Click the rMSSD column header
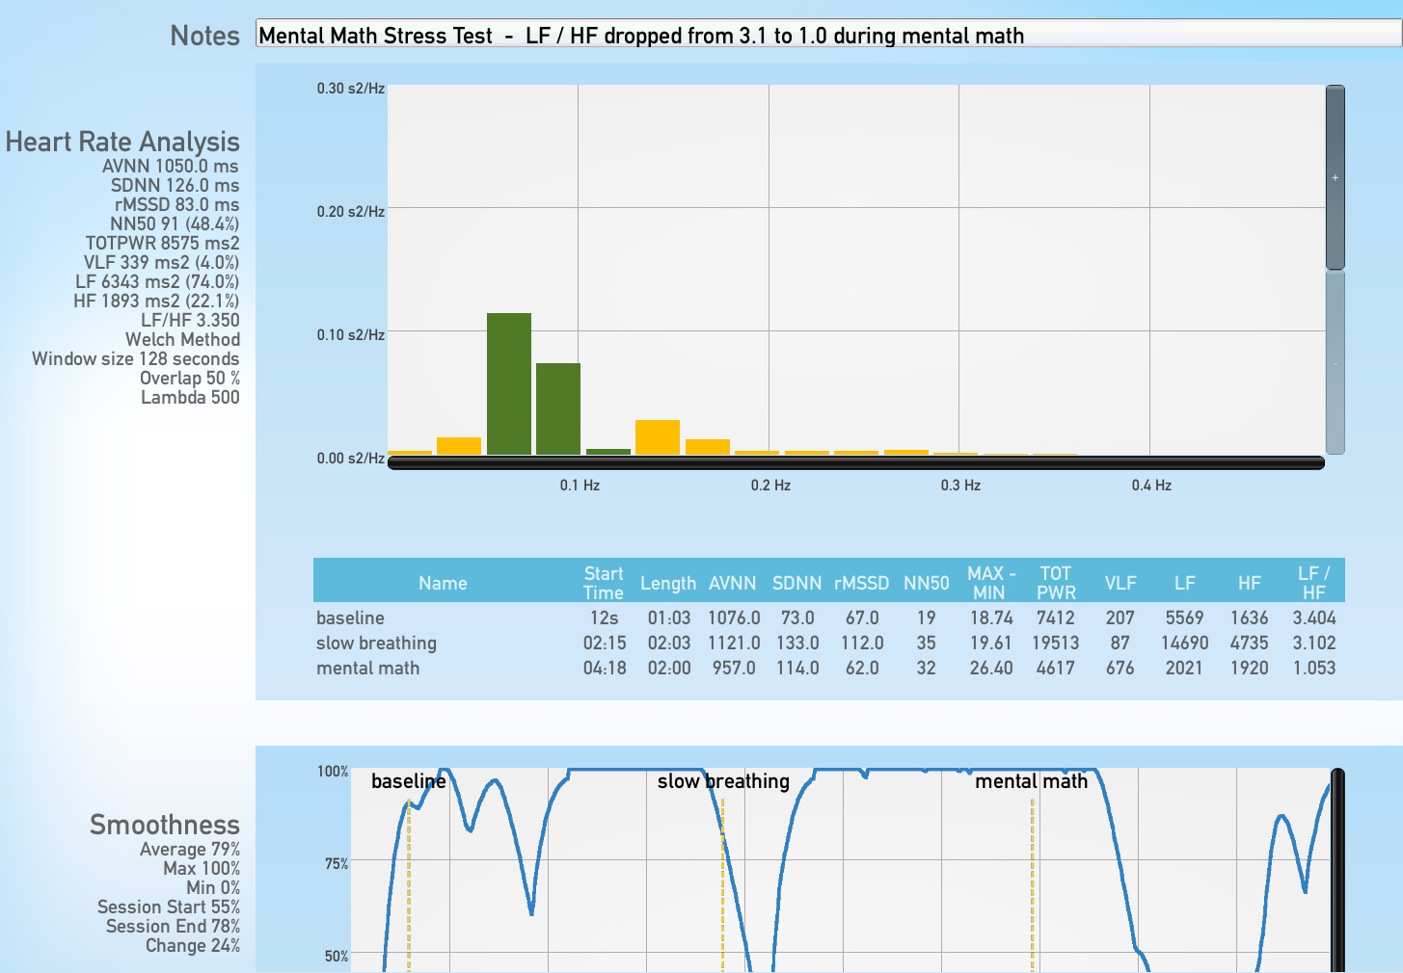Screen dimensions: 1403x973 (x=861, y=582)
